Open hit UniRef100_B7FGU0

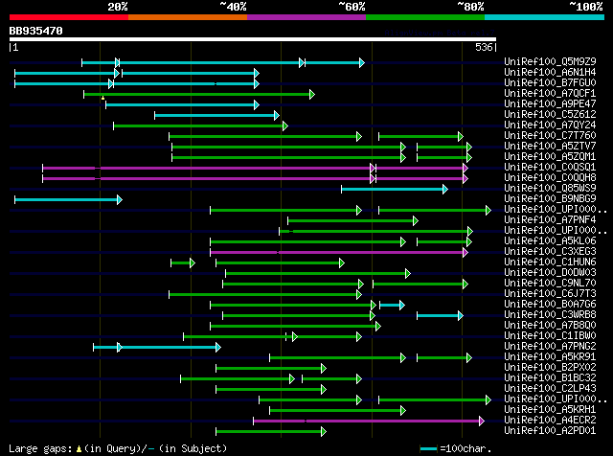click(550, 83)
